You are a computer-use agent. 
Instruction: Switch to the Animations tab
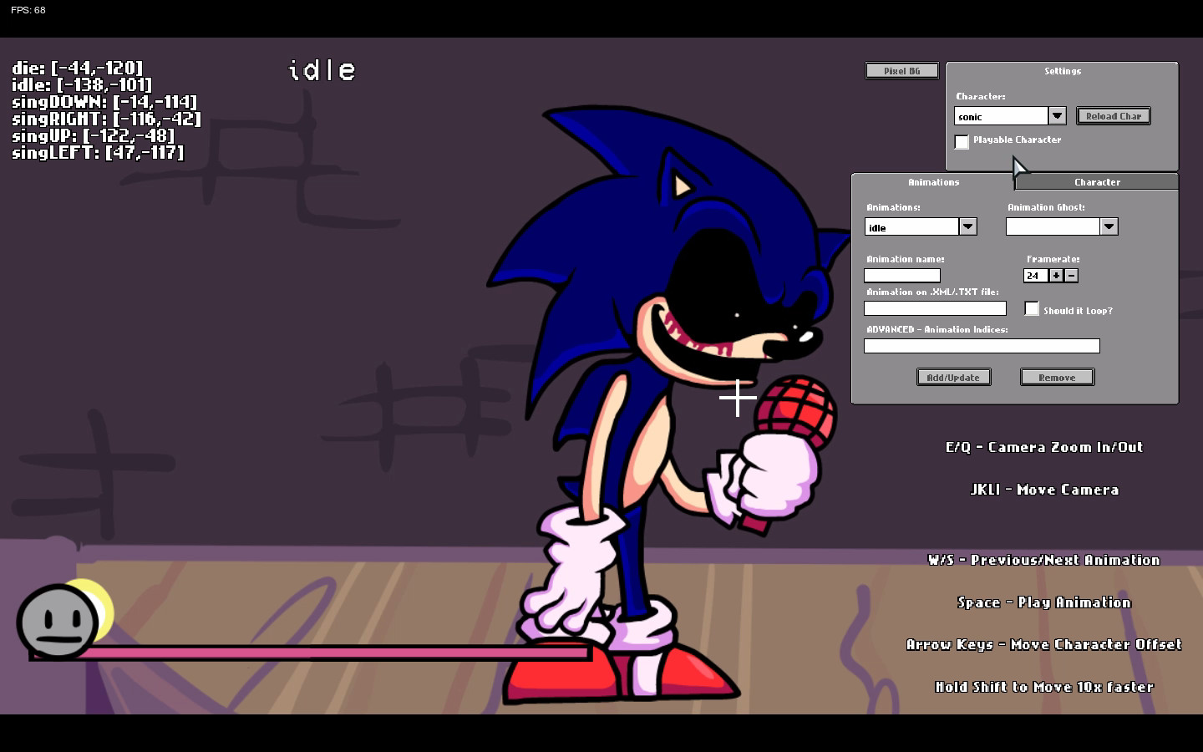coord(933,181)
